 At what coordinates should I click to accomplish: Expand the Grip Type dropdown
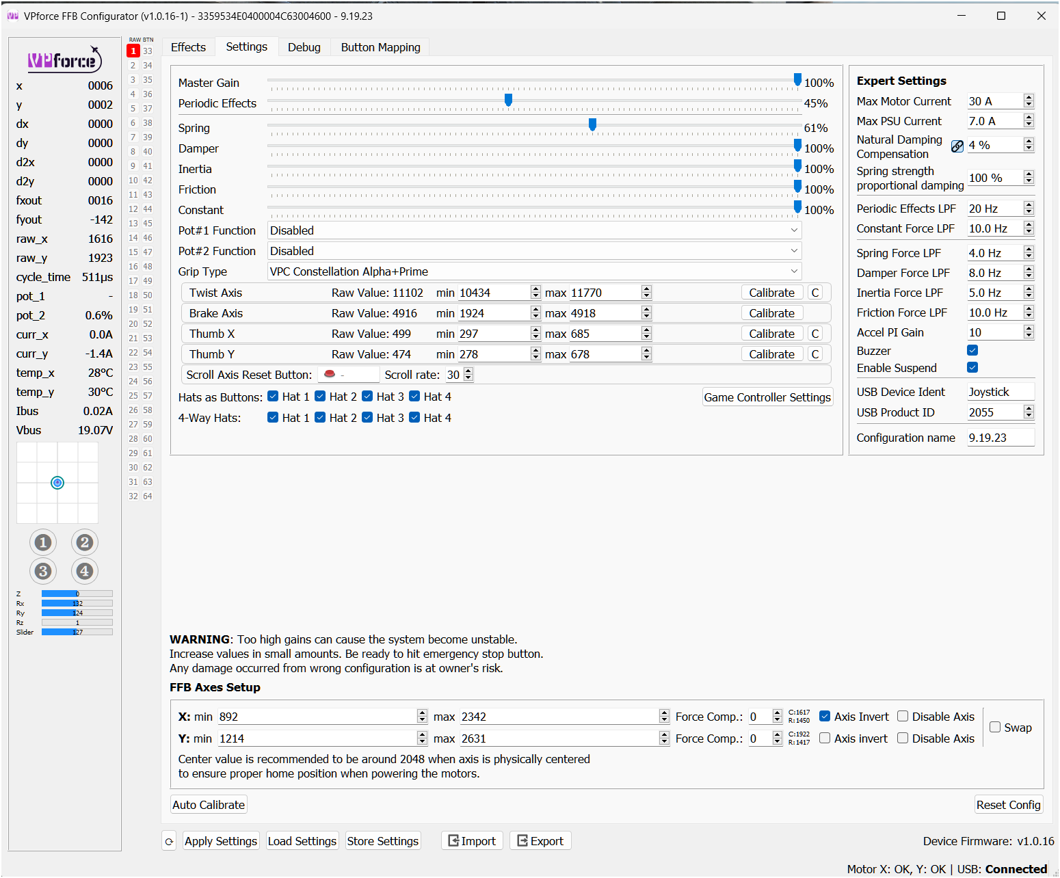point(533,271)
